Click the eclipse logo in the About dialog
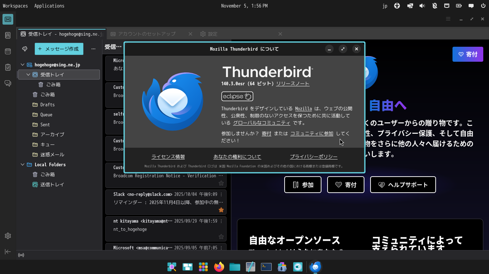Viewport: 489px width, 274px height. (237, 96)
